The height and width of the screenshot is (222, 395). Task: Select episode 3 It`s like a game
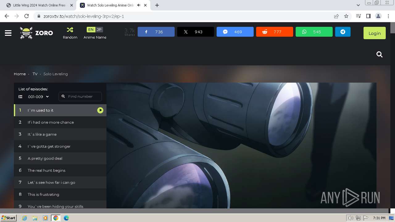[x=60, y=134]
